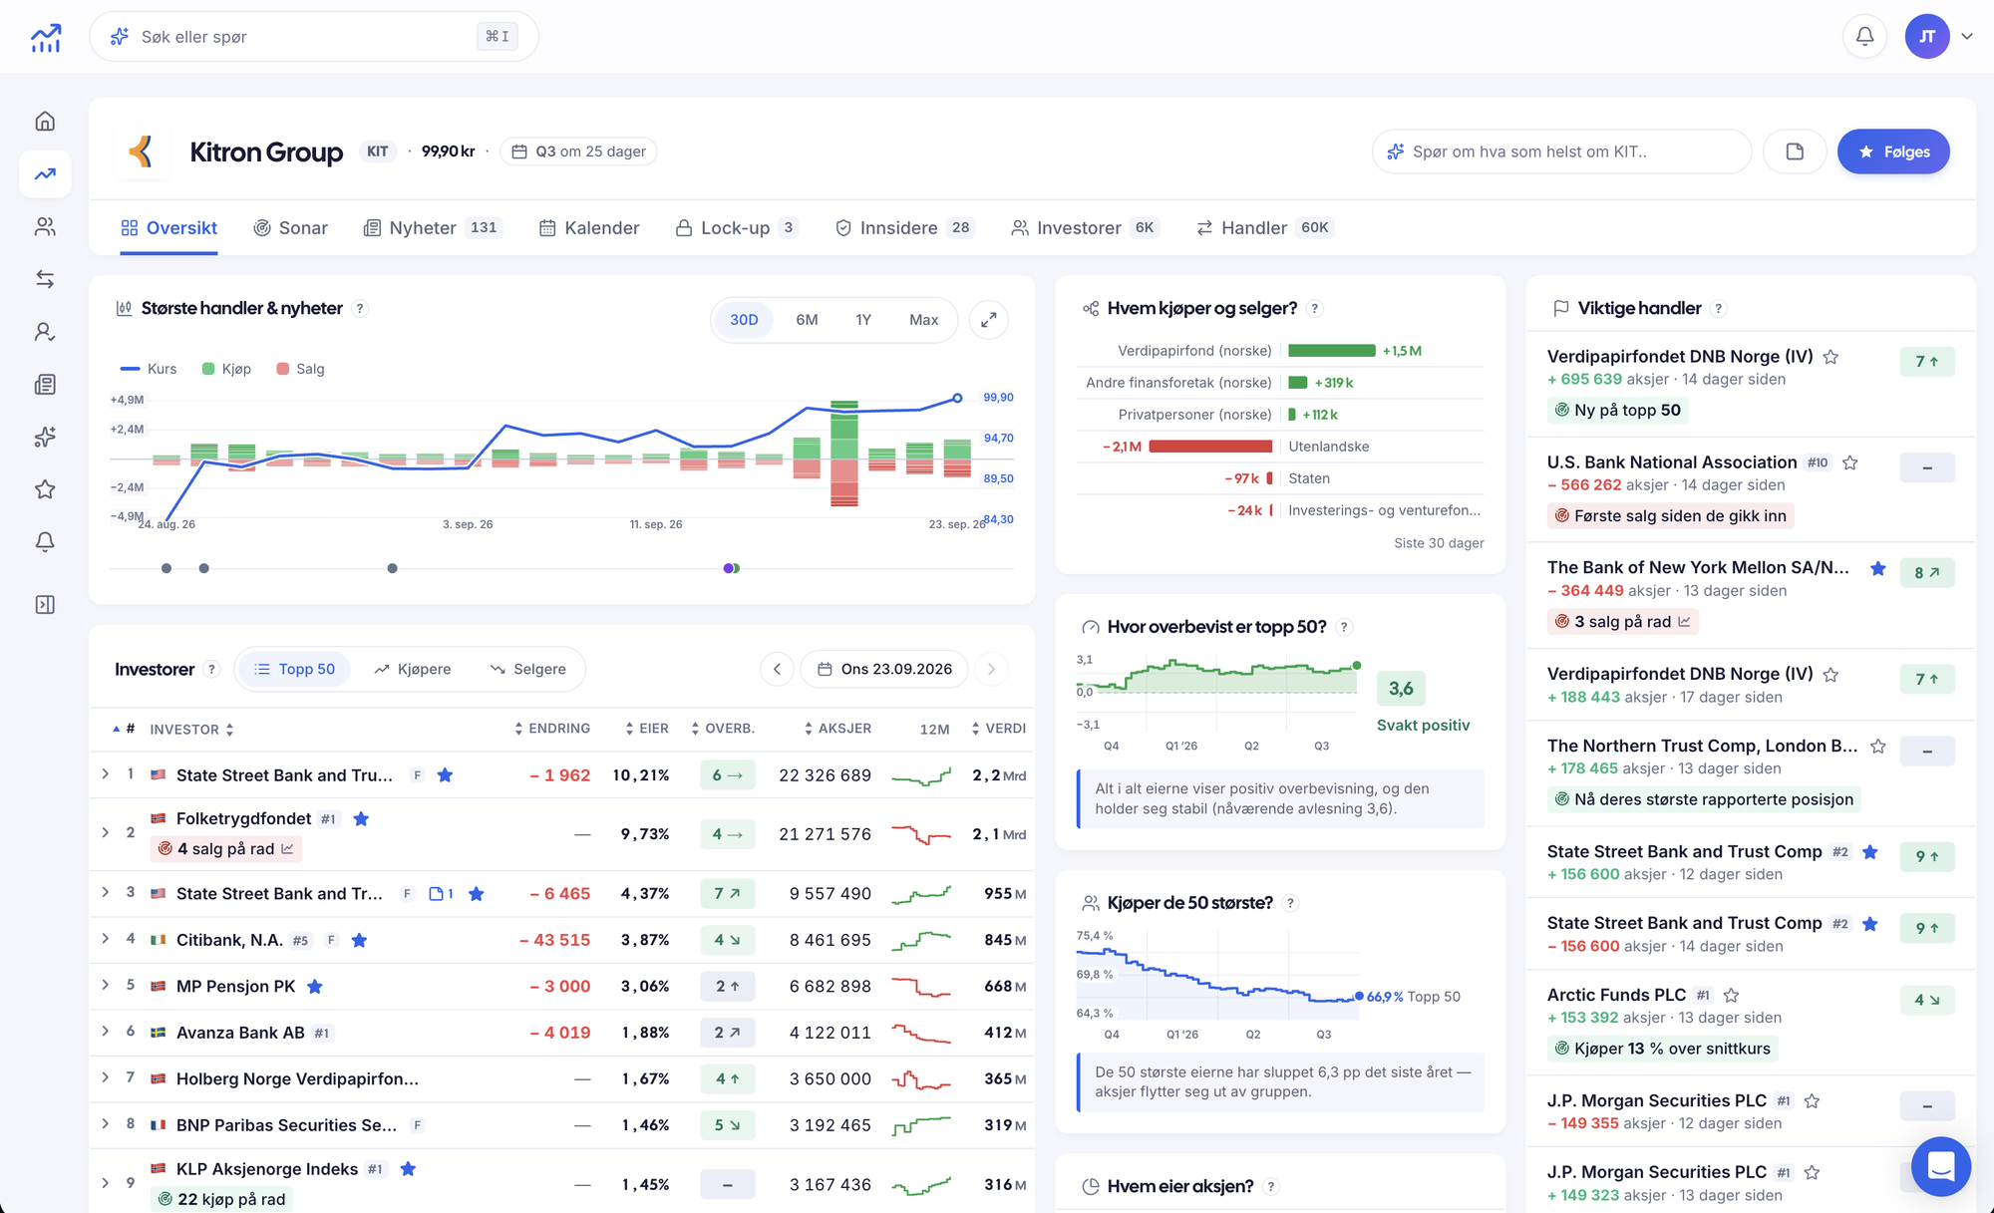Click the Kjøp green legend swatch
The image size is (1994, 1213).
208,369
